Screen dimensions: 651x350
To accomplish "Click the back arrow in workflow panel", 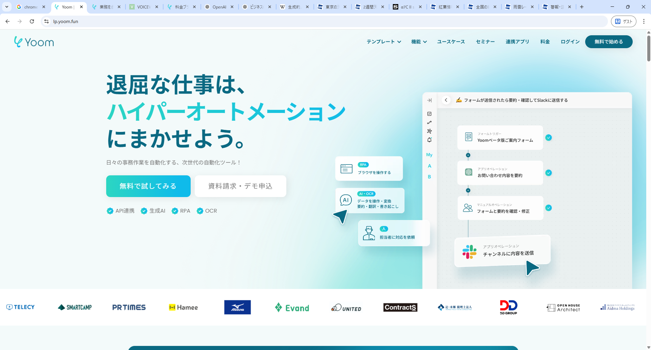I will click(446, 100).
